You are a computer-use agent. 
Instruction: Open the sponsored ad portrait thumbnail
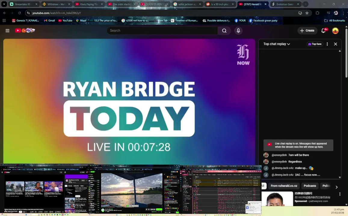point(277,199)
